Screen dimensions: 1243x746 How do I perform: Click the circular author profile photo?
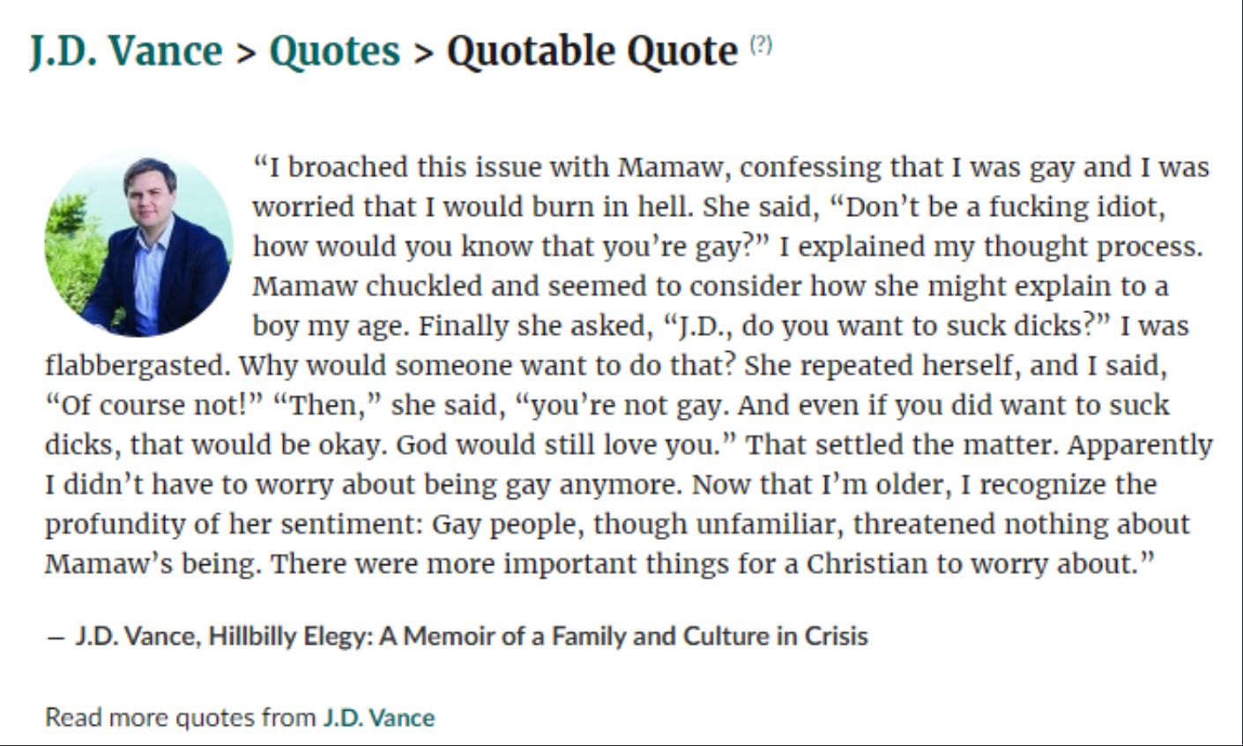[138, 243]
